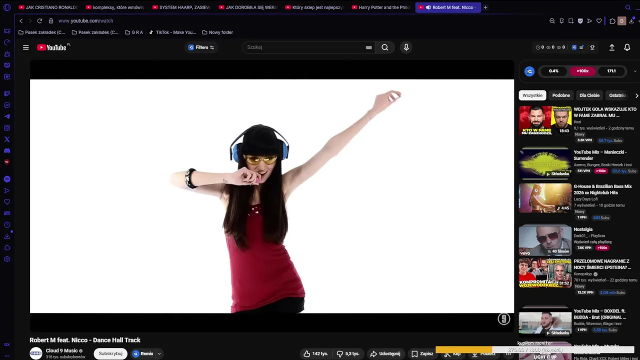Open Discord in the Opera sidebar
This screenshot has width=640, height=360.
pos(7,151)
